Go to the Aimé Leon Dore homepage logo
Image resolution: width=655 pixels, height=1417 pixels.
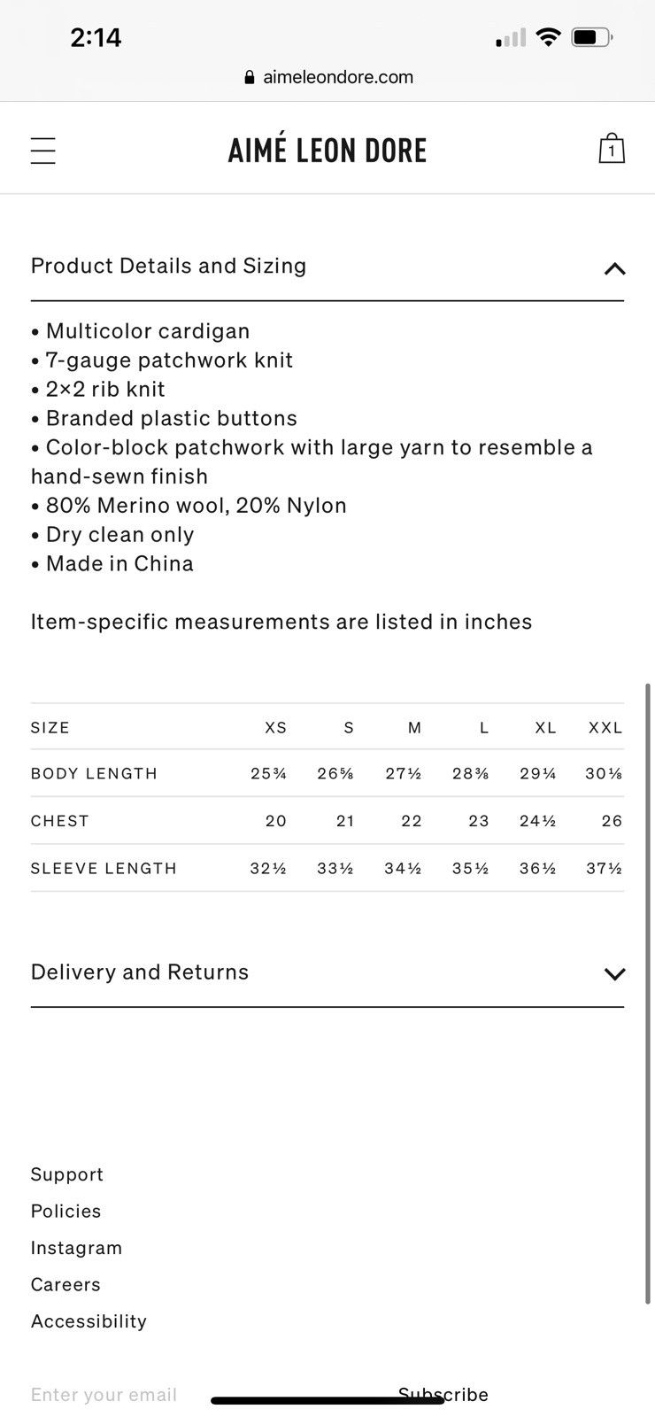pyautogui.click(x=327, y=151)
